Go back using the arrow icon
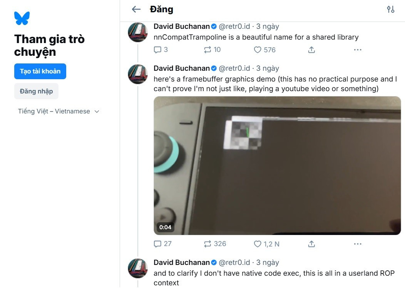The height and width of the screenshot is (288, 405). click(x=136, y=9)
